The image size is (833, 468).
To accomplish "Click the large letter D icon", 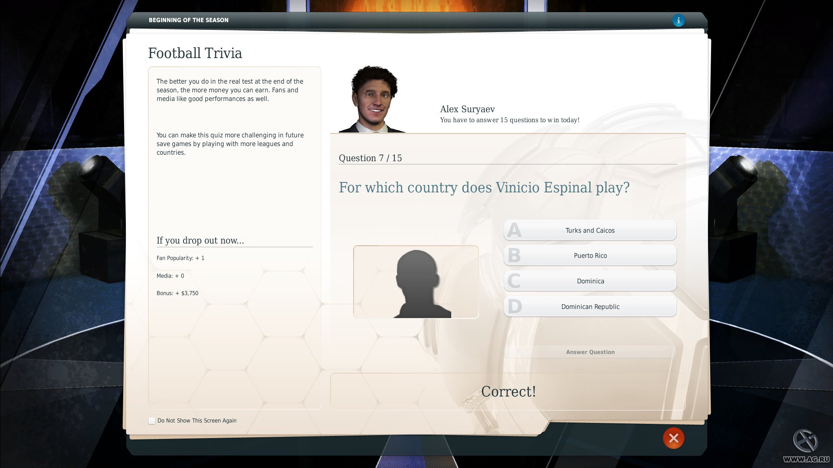I will (x=515, y=307).
